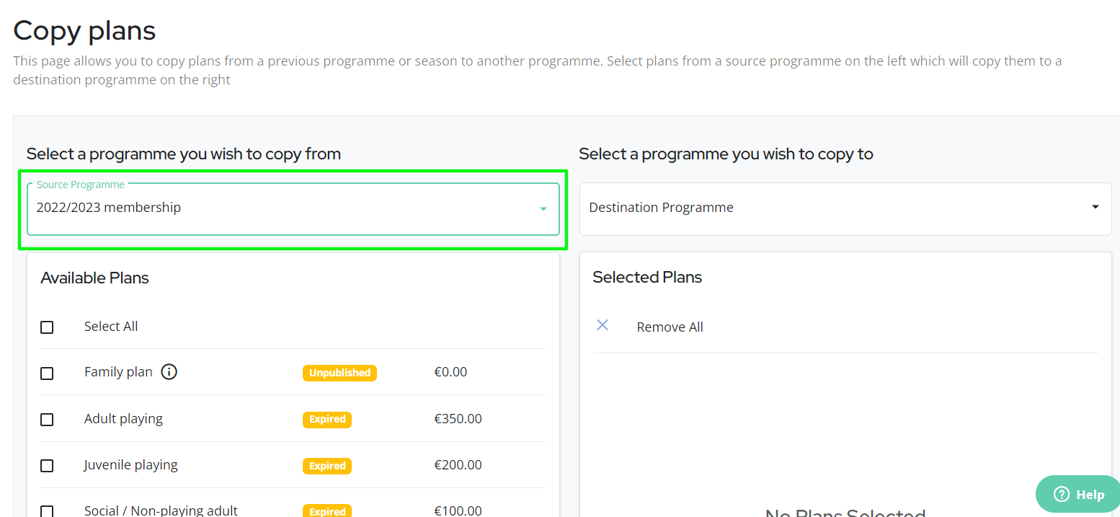Click the Help question mark icon

pos(1061,494)
